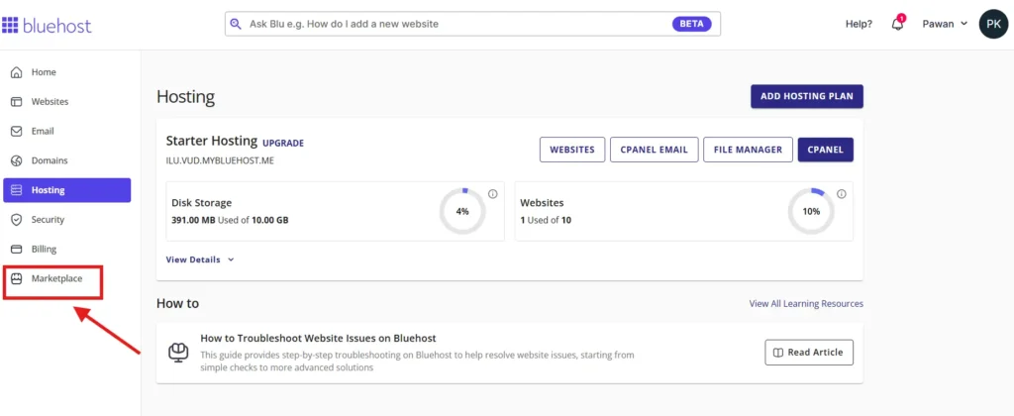Click ILU.VUD.MYBLUEHOST.ME domain text

220,160
